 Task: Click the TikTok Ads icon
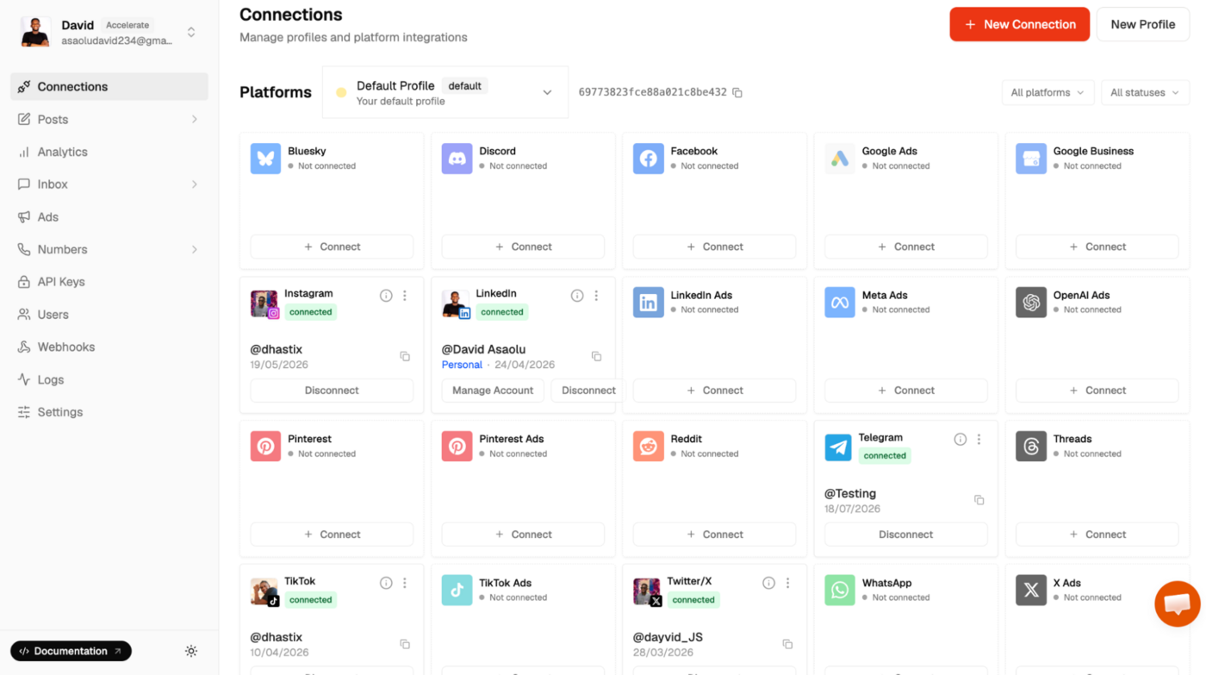pyautogui.click(x=457, y=591)
